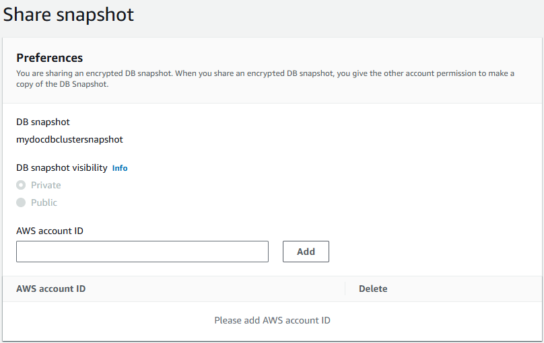Select the Private visibility radio button

[x=21, y=185]
